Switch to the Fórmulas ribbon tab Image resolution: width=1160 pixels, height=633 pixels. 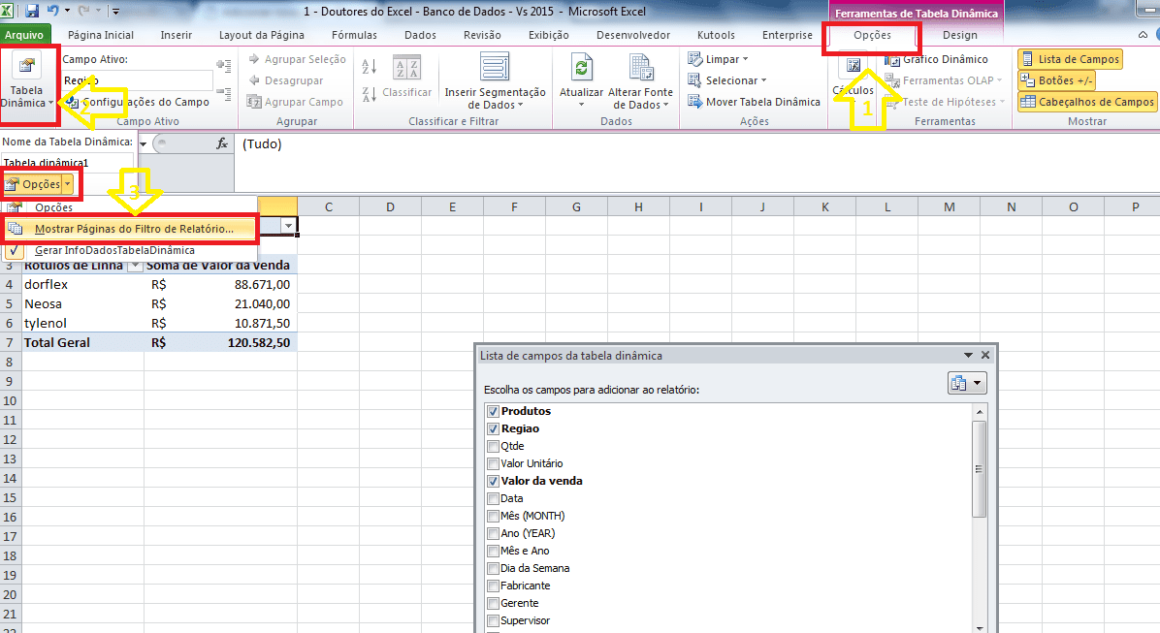pyautogui.click(x=354, y=35)
